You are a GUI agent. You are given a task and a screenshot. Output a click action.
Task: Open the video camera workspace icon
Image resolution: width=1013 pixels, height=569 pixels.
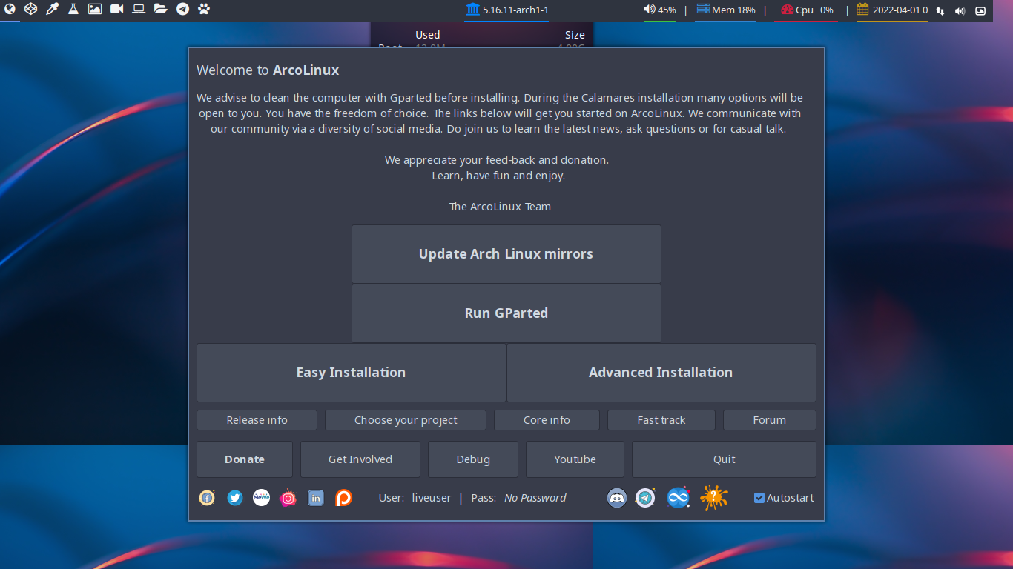coord(117,10)
